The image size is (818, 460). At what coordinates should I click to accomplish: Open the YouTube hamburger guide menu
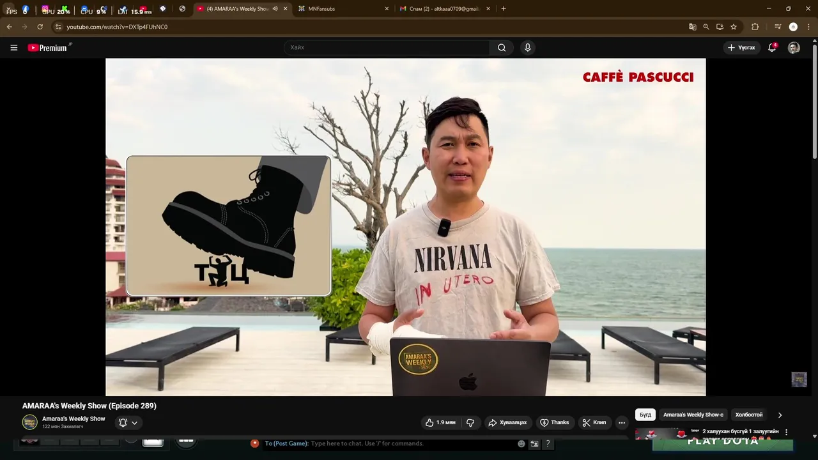point(13,47)
